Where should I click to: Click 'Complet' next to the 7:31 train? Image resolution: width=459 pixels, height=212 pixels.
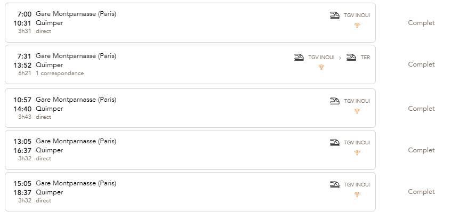pos(421,64)
